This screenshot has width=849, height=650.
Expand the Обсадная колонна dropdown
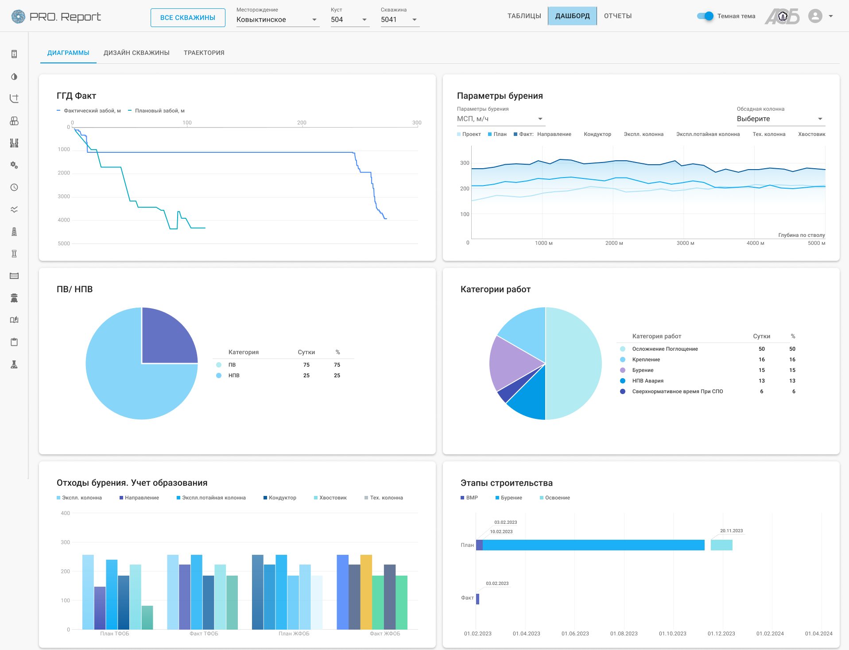pyautogui.click(x=780, y=119)
